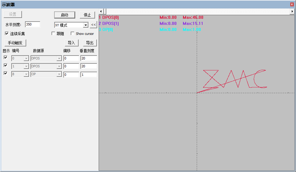The width and height of the screenshot is (296, 172).
Task: Open the number dropdown showing 0
Action: [x=26, y=59]
